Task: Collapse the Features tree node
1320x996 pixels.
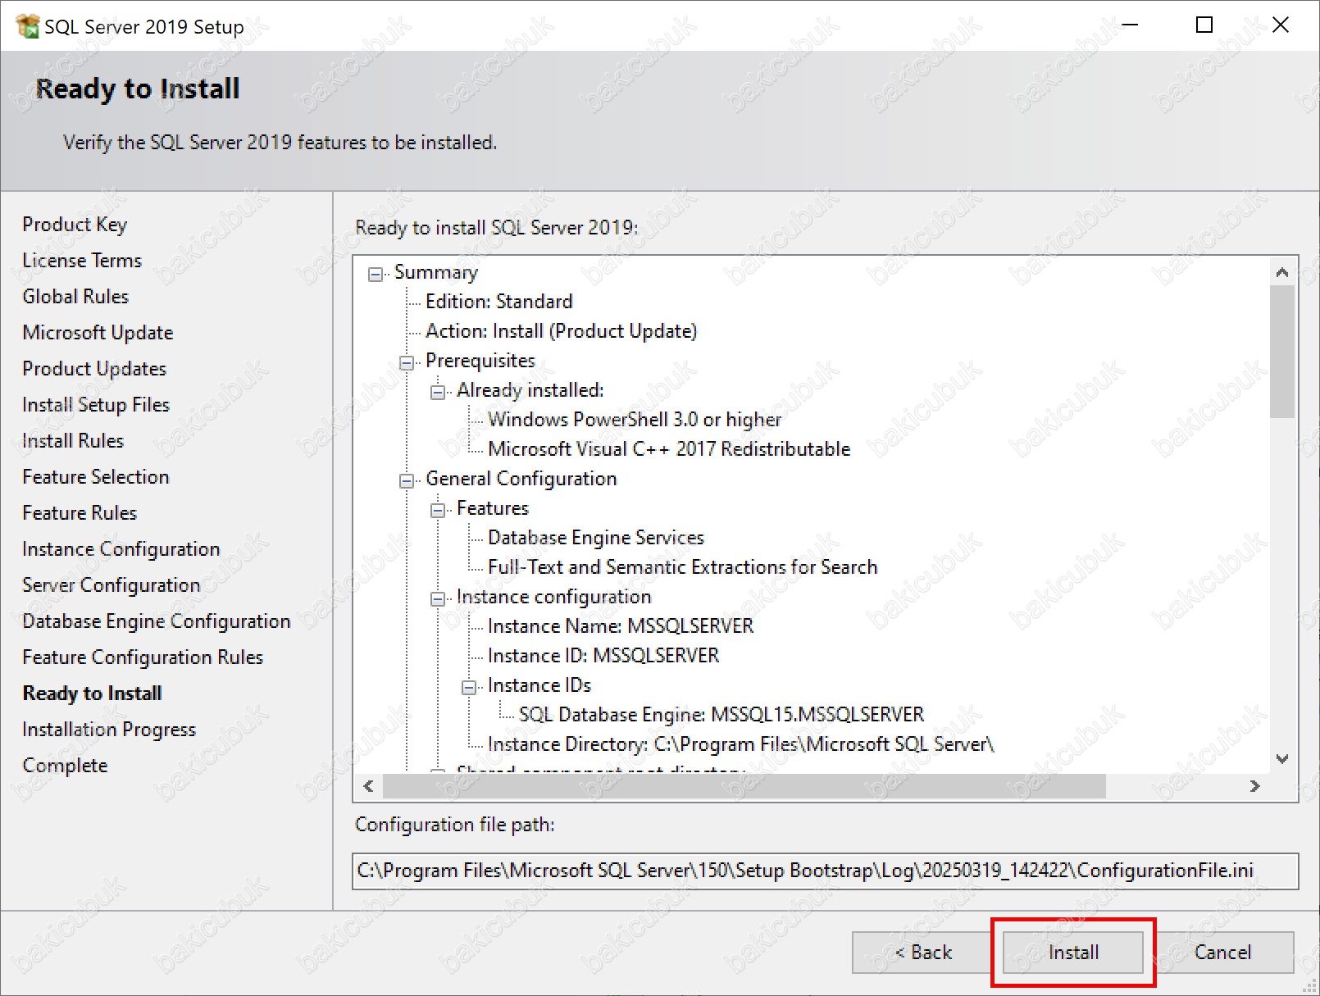Action: point(438,510)
